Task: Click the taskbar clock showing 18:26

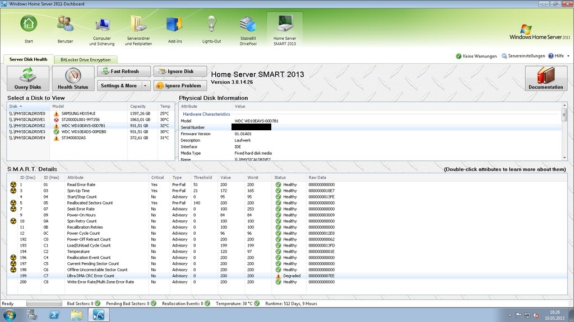Action: (x=554, y=315)
